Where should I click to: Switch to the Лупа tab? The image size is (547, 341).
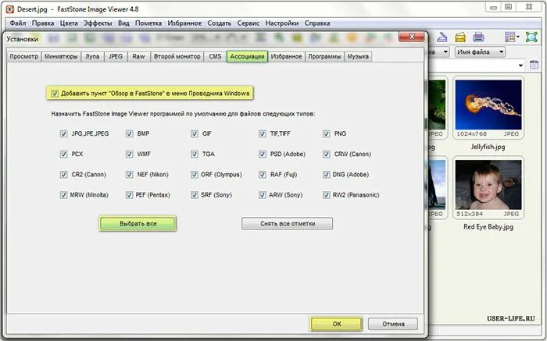92,56
